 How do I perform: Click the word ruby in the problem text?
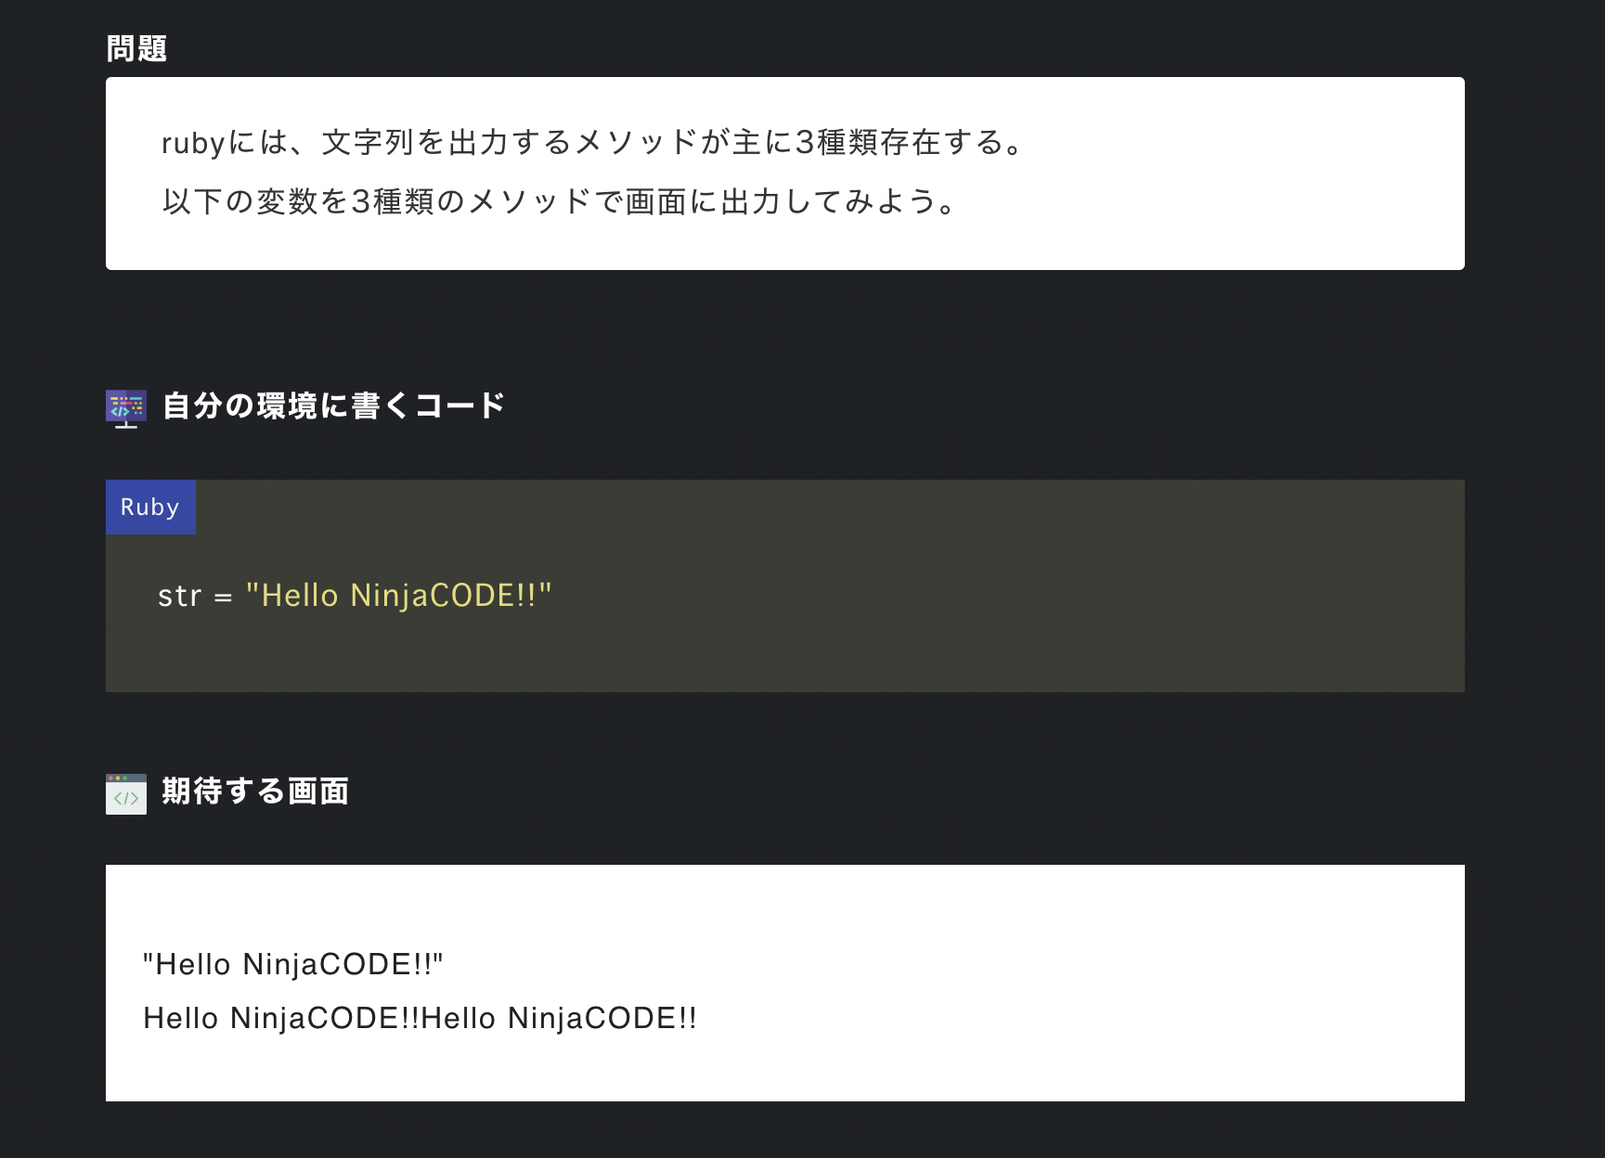(x=193, y=144)
